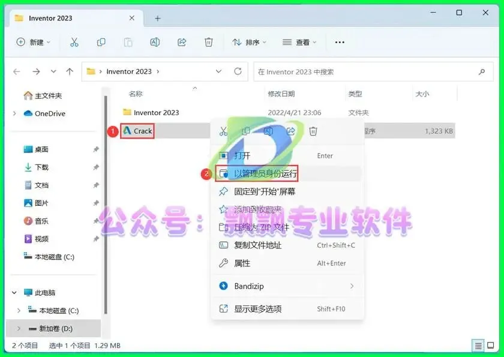The image size is (504, 357).
Task: Click the Copy icon in the toolbar
Action: coord(101,42)
